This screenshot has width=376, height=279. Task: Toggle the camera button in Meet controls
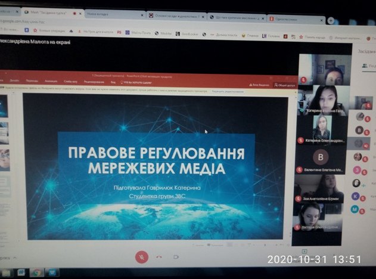176,257
